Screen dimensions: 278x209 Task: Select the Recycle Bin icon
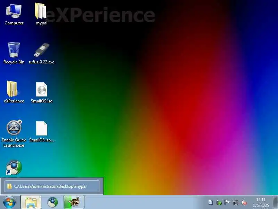pos(14,50)
